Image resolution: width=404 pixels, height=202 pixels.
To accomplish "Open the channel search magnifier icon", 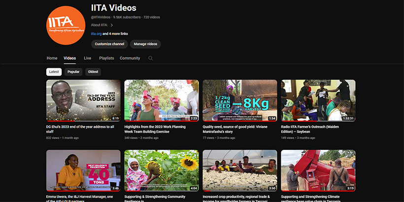I will coord(151,58).
